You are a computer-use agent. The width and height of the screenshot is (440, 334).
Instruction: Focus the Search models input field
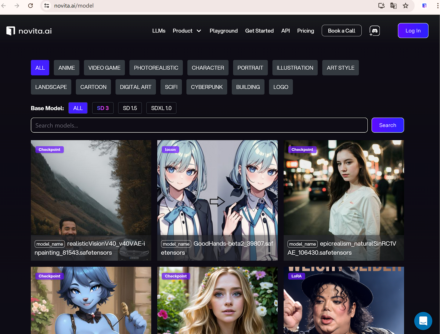pyautogui.click(x=199, y=125)
